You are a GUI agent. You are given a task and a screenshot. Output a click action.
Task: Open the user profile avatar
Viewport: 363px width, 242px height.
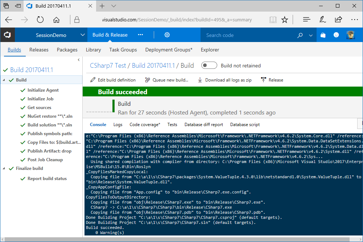click(x=351, y=35)
